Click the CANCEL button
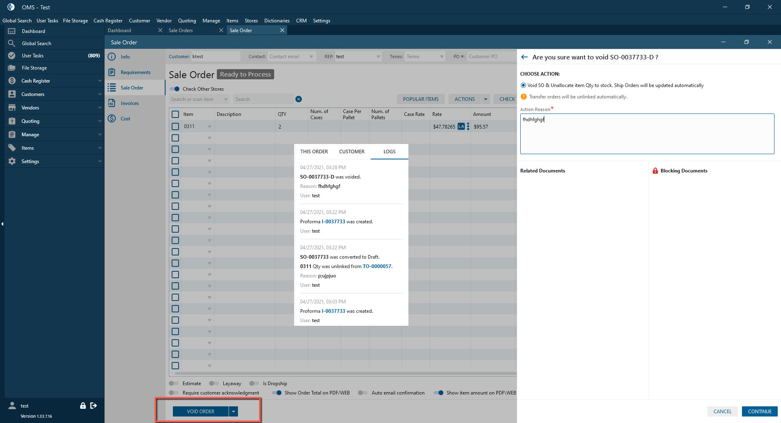Viewport: 781px width, 423px height. point(722,412)
